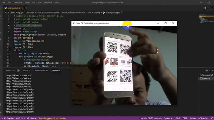The image size is (214, 120).
Task: Change language mode via Python status item
Action: [x=193, y=118]
